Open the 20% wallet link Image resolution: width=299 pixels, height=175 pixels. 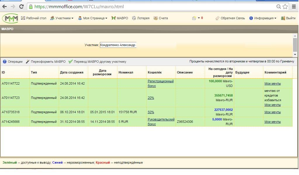click(x=151, y=98)
